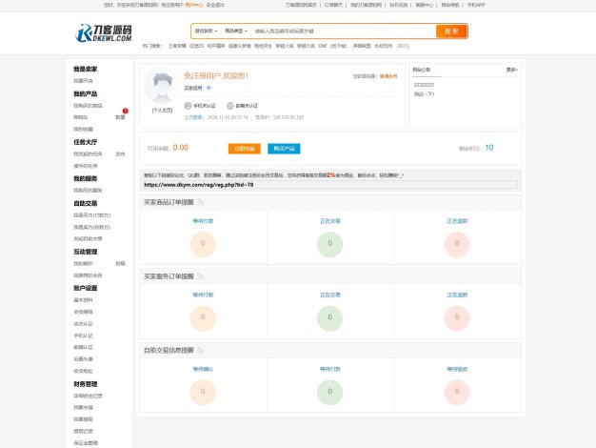
Task: Open 我的收藏 in the sidebar
Action: (83, 129)
